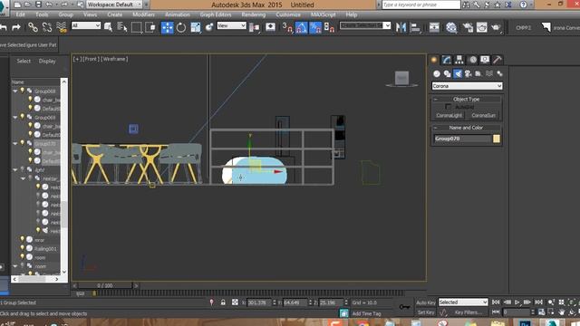This screenshot has width=580, height=326.
Task: Open the Modifiers menu
Action: click(143, 14)
